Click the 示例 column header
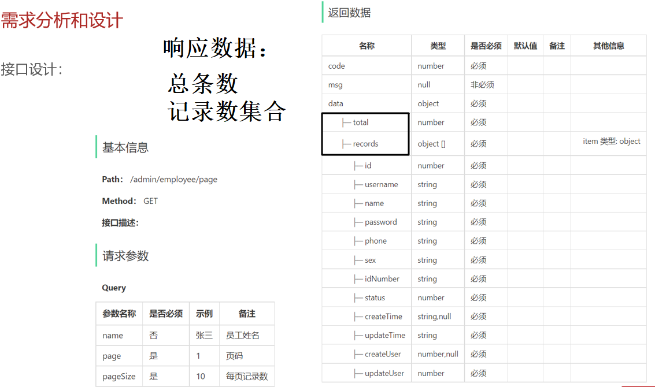The image size is (655, 387). coord(204,314)
